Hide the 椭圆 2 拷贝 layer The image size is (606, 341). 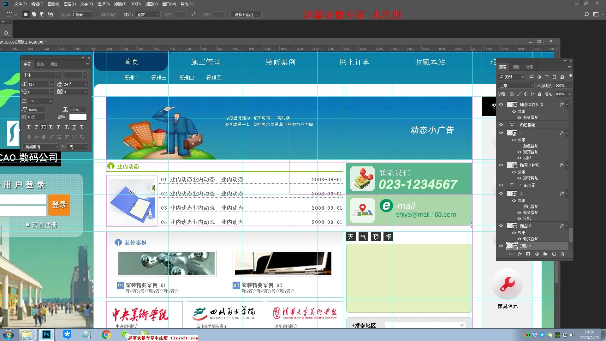(x=501, y=165)
